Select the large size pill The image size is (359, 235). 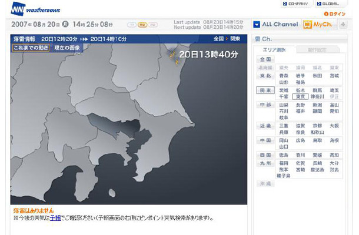click(152, 25)
